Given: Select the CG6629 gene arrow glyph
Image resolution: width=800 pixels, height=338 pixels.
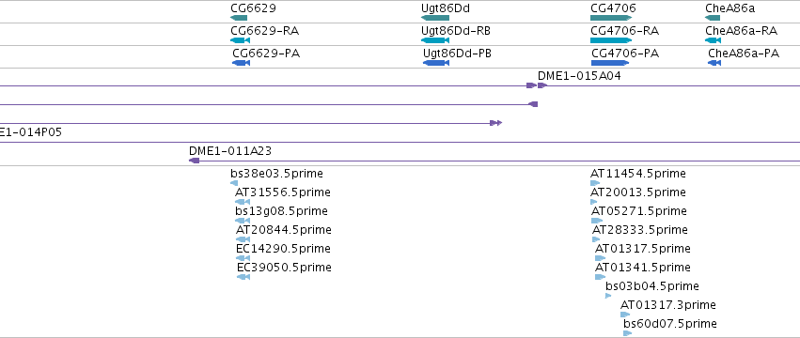Looking at the screenshot, I should tap(239, 18).
